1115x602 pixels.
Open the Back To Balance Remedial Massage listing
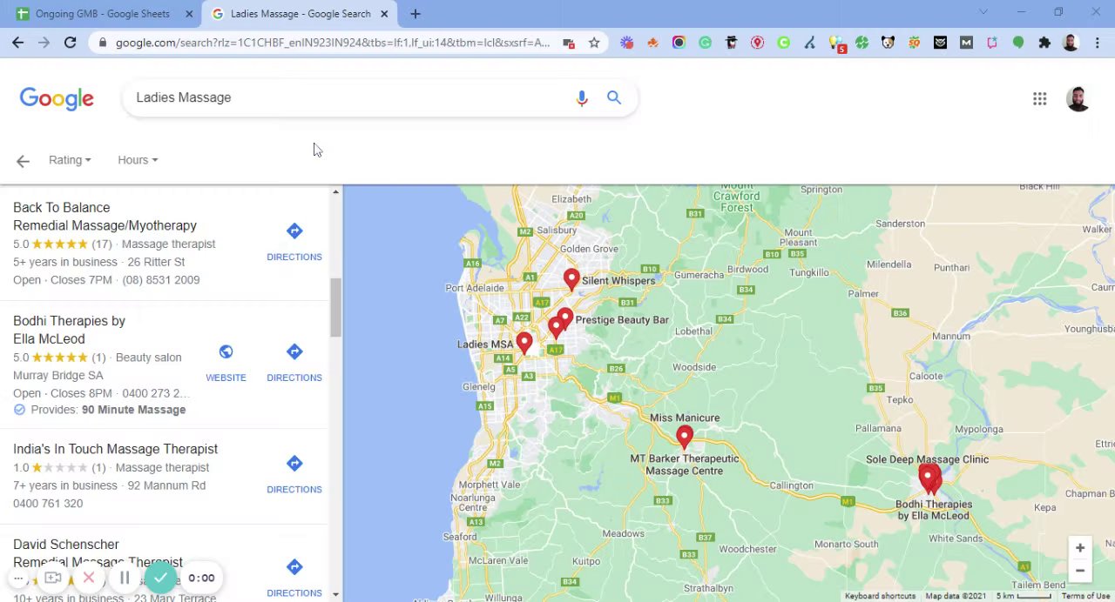point(105,217)
